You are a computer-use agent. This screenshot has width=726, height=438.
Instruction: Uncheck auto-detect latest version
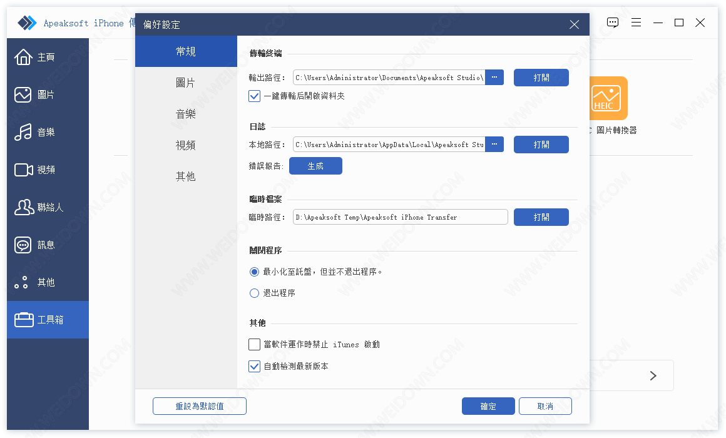pos(255,366)
